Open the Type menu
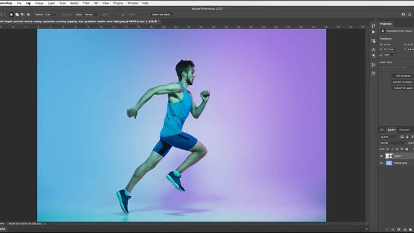Screen dimensions: 414x233 point(63,3)
